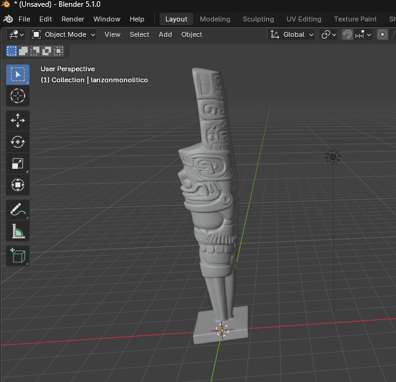Switch to the Layout workspace tab
The height and width of the screenshot is (382, 396).
pyautogui.click(x=176, y=19)
